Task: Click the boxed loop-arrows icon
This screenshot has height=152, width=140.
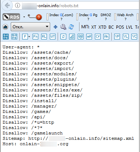Action: pyautogui.click(x=63, y=37)
